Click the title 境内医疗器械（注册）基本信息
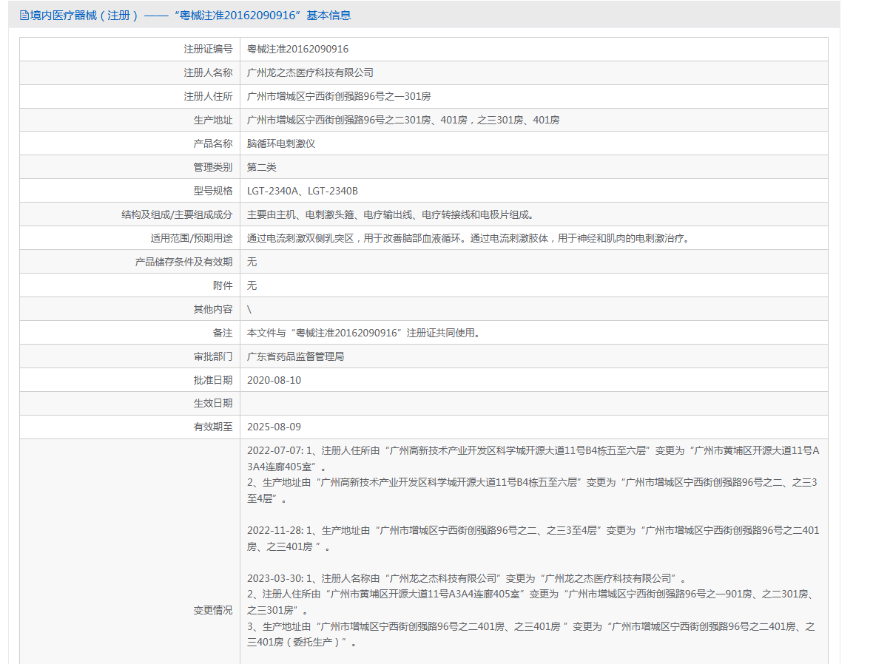This screenshot has width=873, height=664. tap(190, 16)
